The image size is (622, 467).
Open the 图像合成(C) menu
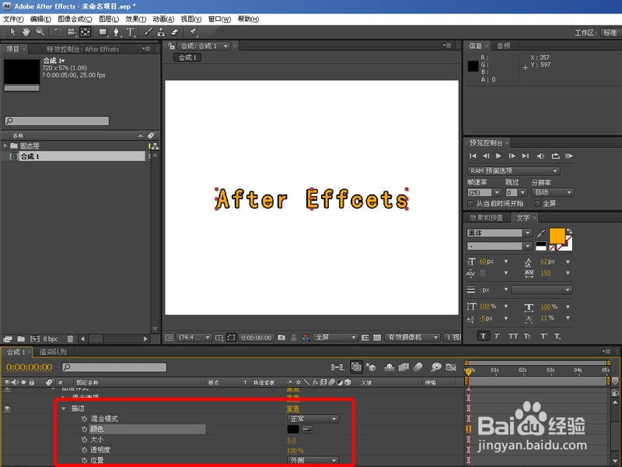click(75, 19)
